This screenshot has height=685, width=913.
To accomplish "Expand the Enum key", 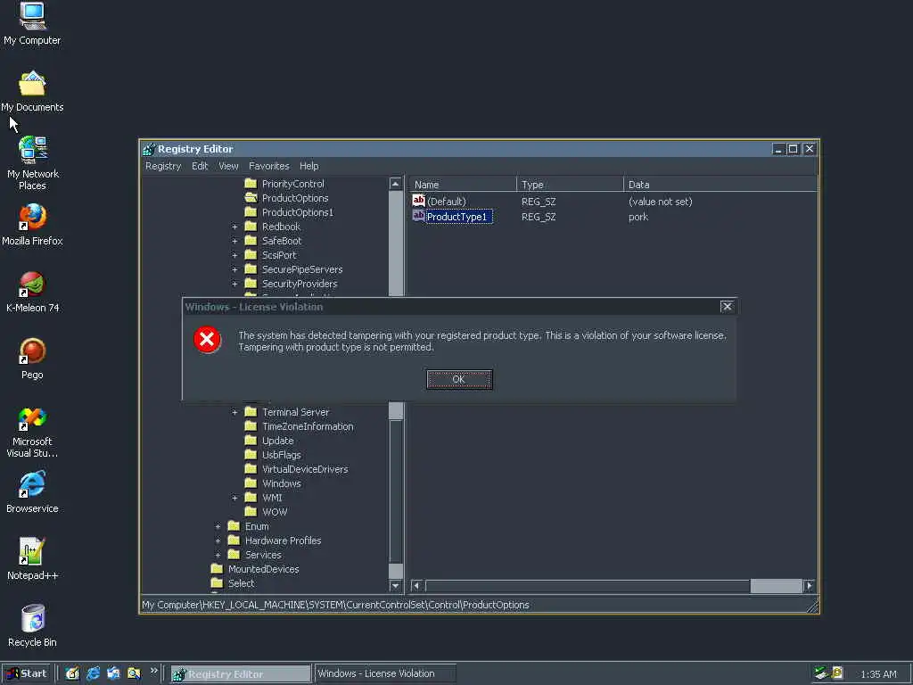I will point(218,526).
